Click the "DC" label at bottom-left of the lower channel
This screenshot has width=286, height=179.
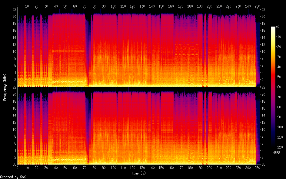click(x=13, y=164)
